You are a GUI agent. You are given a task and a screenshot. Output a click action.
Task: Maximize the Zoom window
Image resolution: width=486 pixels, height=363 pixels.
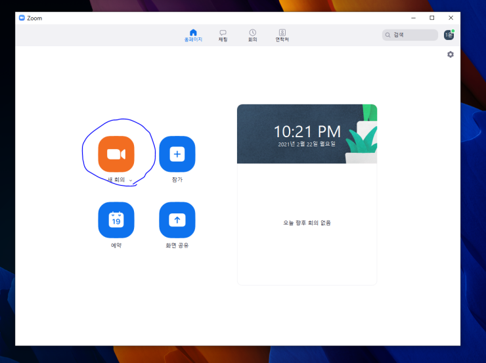[x=431, y=18]
